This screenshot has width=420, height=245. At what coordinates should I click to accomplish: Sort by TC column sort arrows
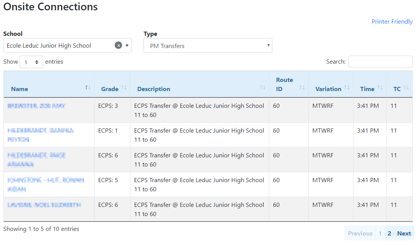point(406,88)
